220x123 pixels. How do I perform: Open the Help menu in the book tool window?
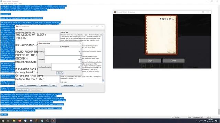coord(21,29)
